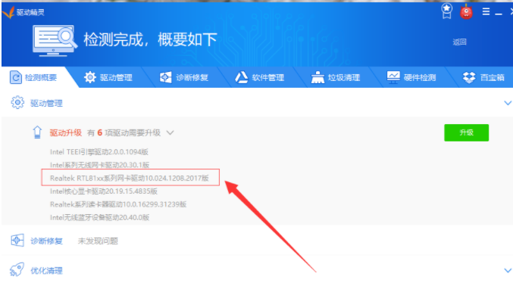Select Realtek系列读卡器驱动 entry
The height and width of the screenshot is (289, 513).
click(118, 204)
